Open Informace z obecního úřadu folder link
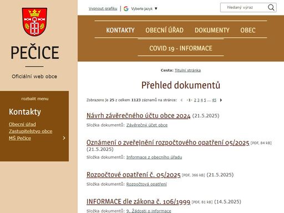The height and width of the screenshot is (213, 284). [154, 157]
